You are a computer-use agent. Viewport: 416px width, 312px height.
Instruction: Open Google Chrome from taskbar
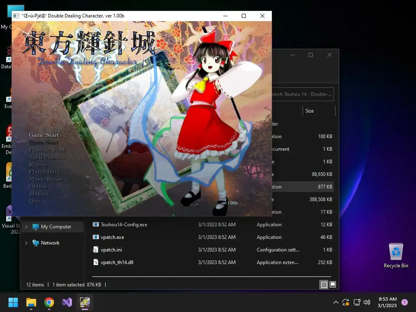(49, 302)
